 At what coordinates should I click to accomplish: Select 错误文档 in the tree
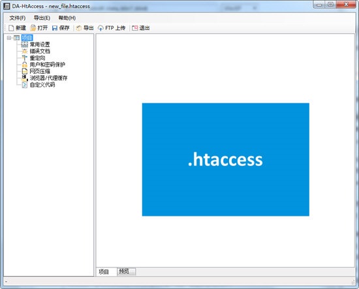point(40,51)
